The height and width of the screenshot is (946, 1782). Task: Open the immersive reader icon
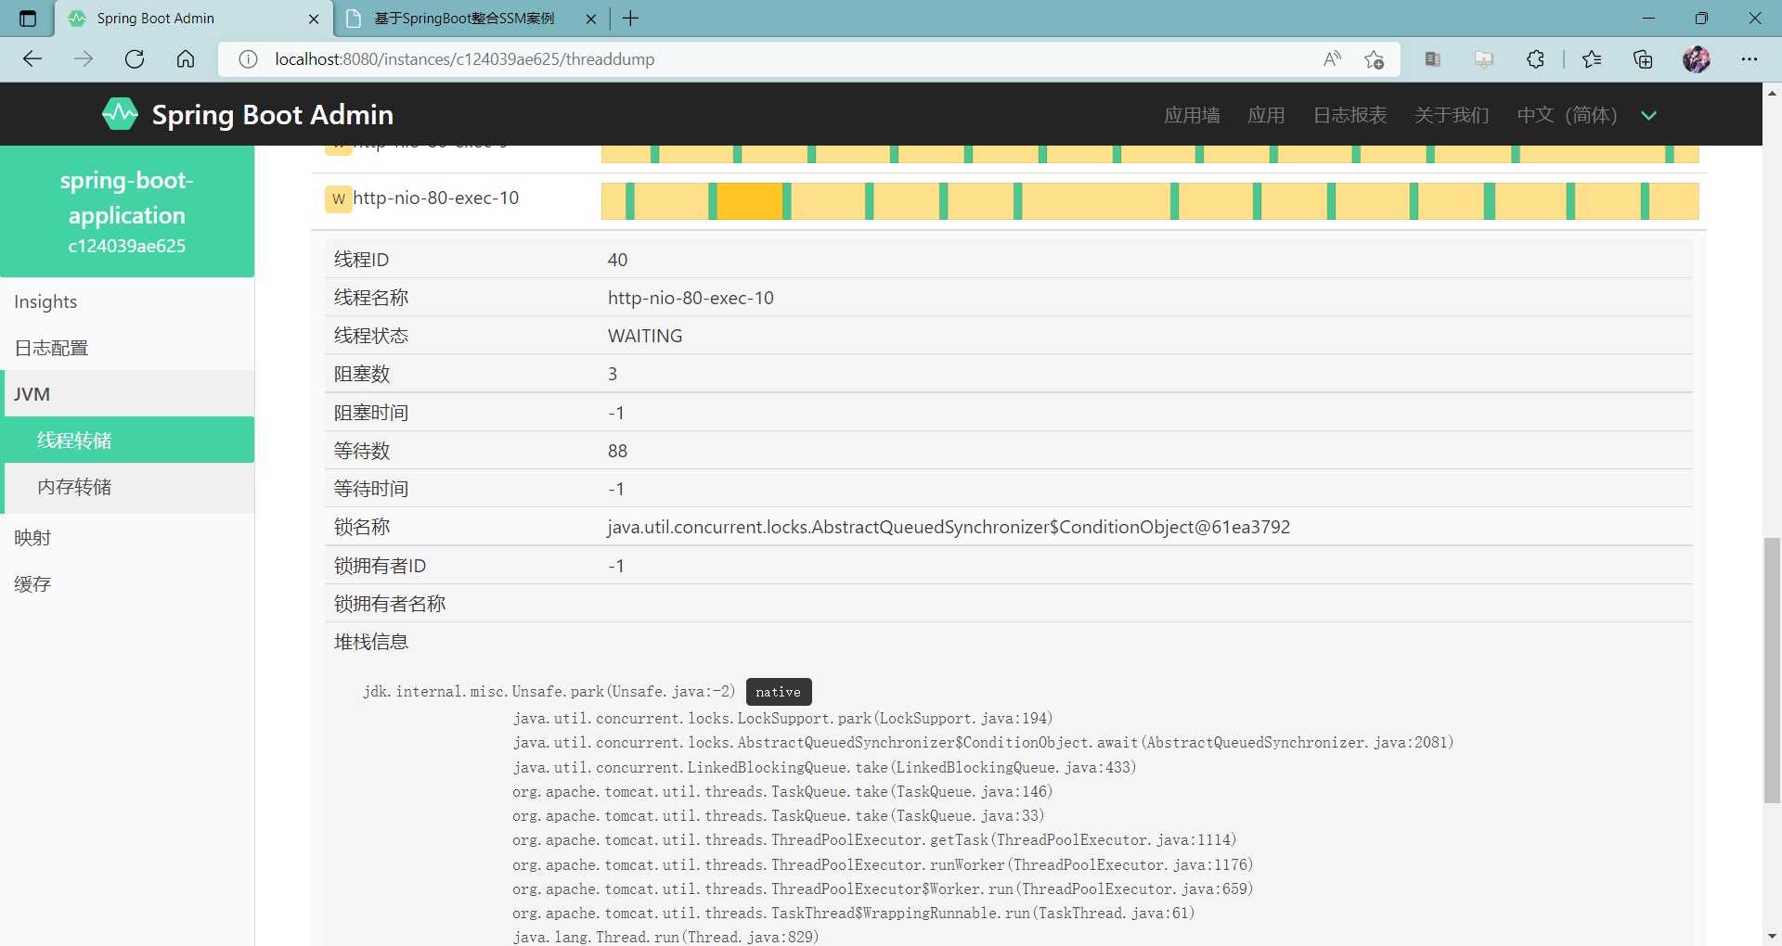[1433, 59]
